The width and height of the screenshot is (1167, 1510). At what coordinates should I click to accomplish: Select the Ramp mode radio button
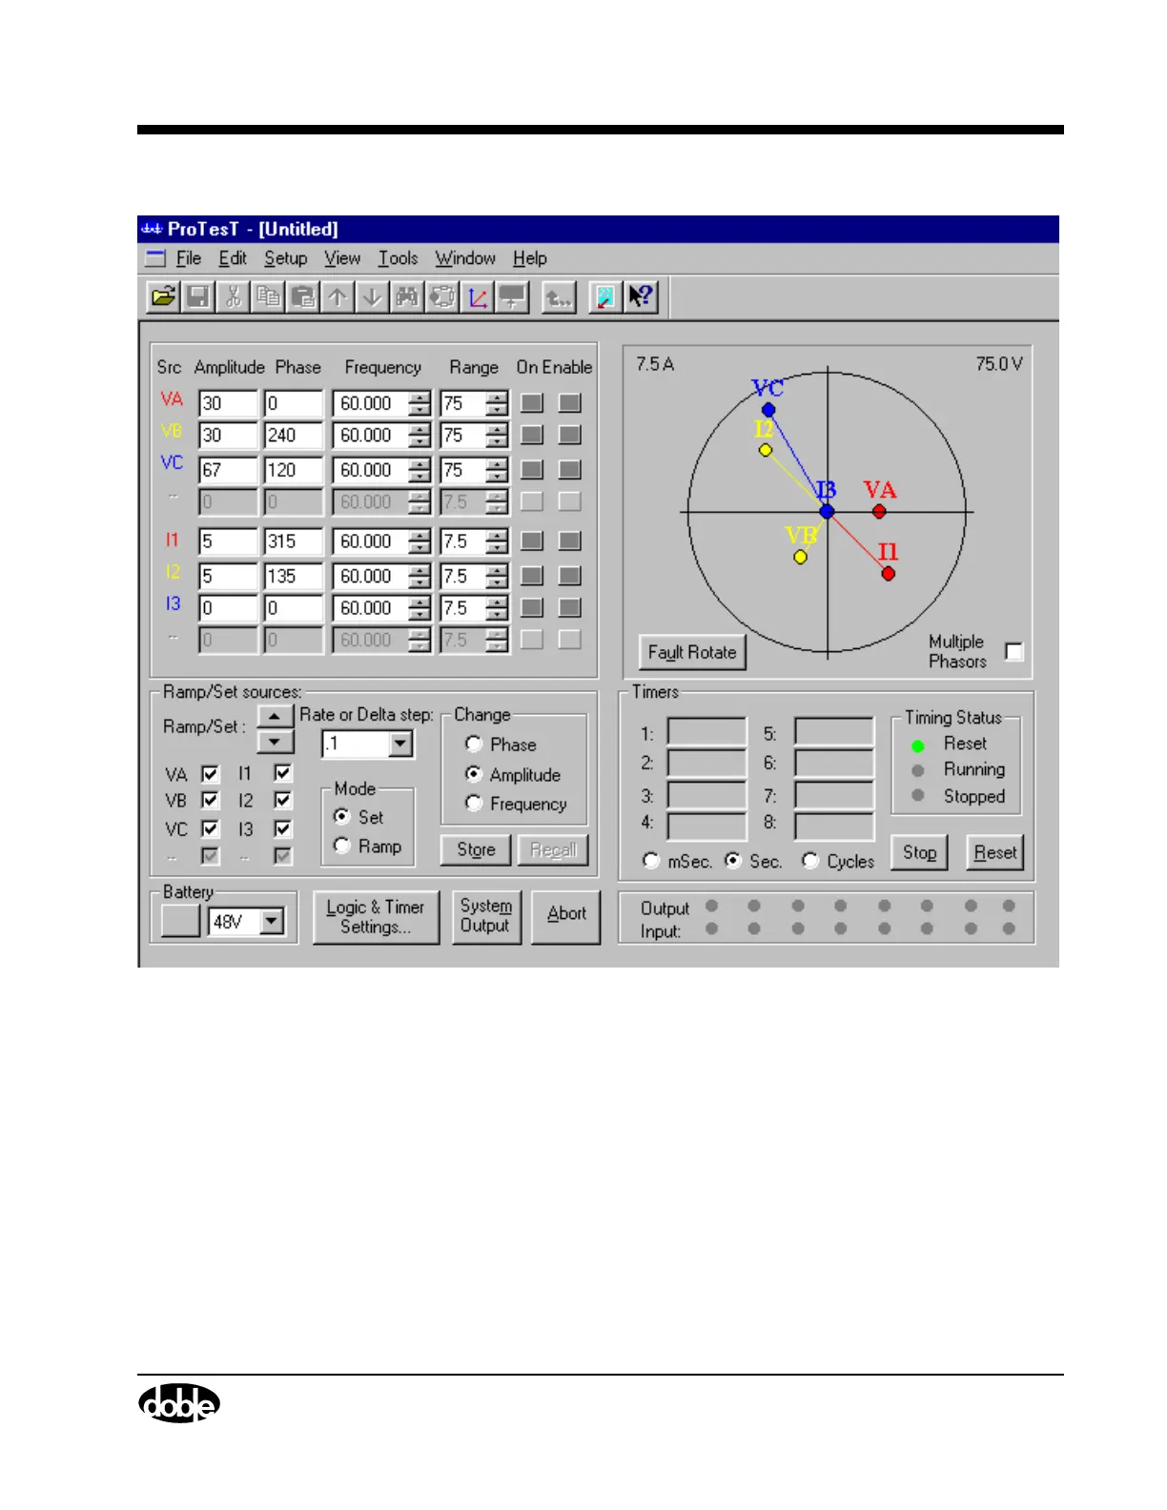tap(342, 846)
